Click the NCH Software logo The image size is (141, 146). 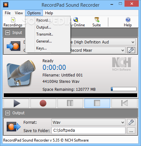click(x=122, y=64)
